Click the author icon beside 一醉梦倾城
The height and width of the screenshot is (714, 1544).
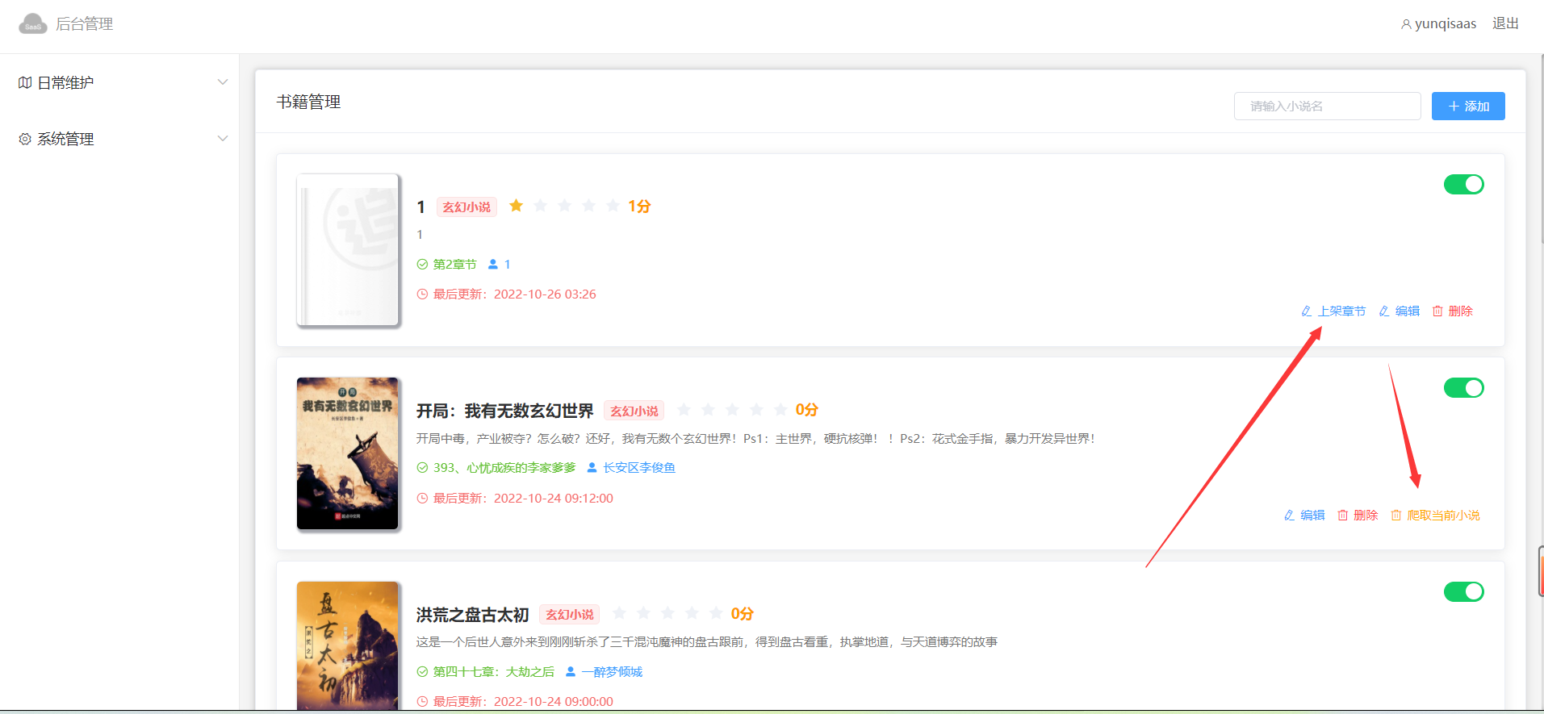point(571,671)
